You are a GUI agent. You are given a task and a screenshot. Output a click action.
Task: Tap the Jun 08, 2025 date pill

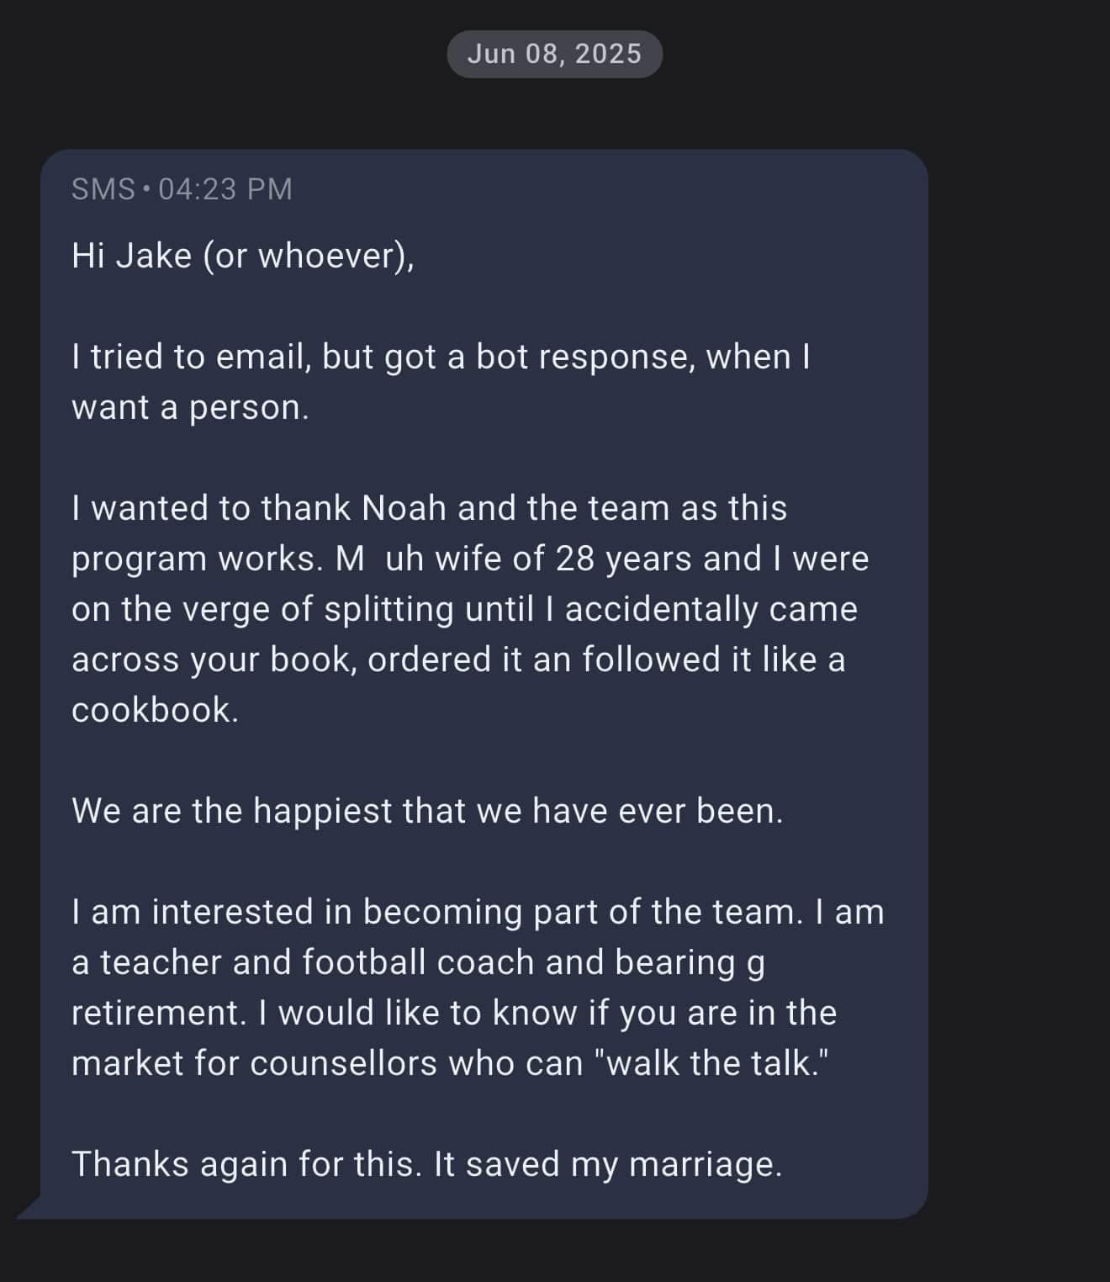point(554,54)
